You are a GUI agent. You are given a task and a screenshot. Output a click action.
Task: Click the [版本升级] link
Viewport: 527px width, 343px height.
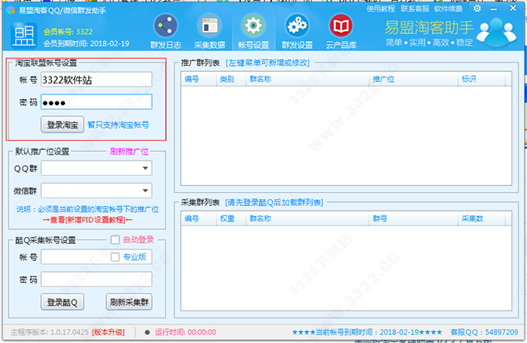pyautogui.click(x=108, y=332)
